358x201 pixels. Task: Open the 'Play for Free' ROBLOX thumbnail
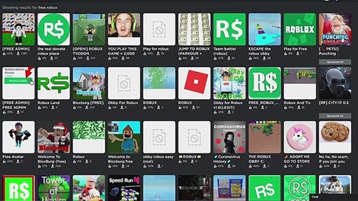pos(300,29)
